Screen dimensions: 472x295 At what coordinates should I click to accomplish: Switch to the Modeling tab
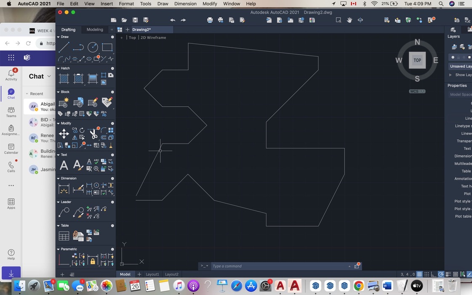[x=94, y=29]
